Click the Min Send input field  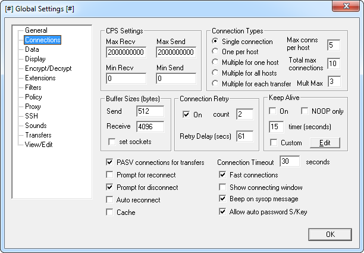coord(176,79)
